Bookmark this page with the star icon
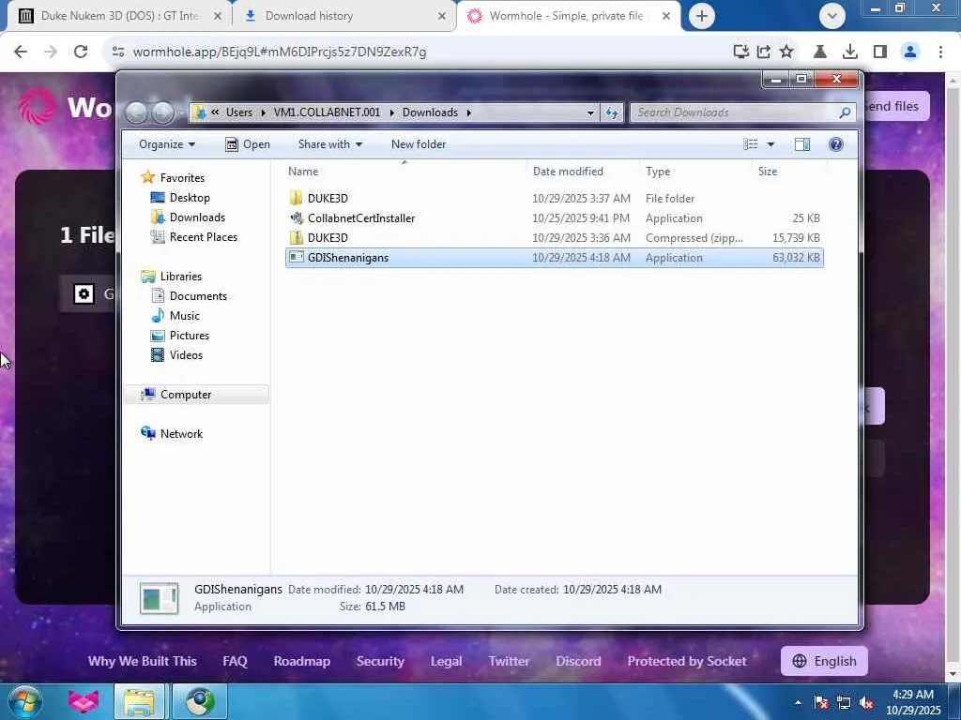 pyautogui.click(x=786, y=52)
